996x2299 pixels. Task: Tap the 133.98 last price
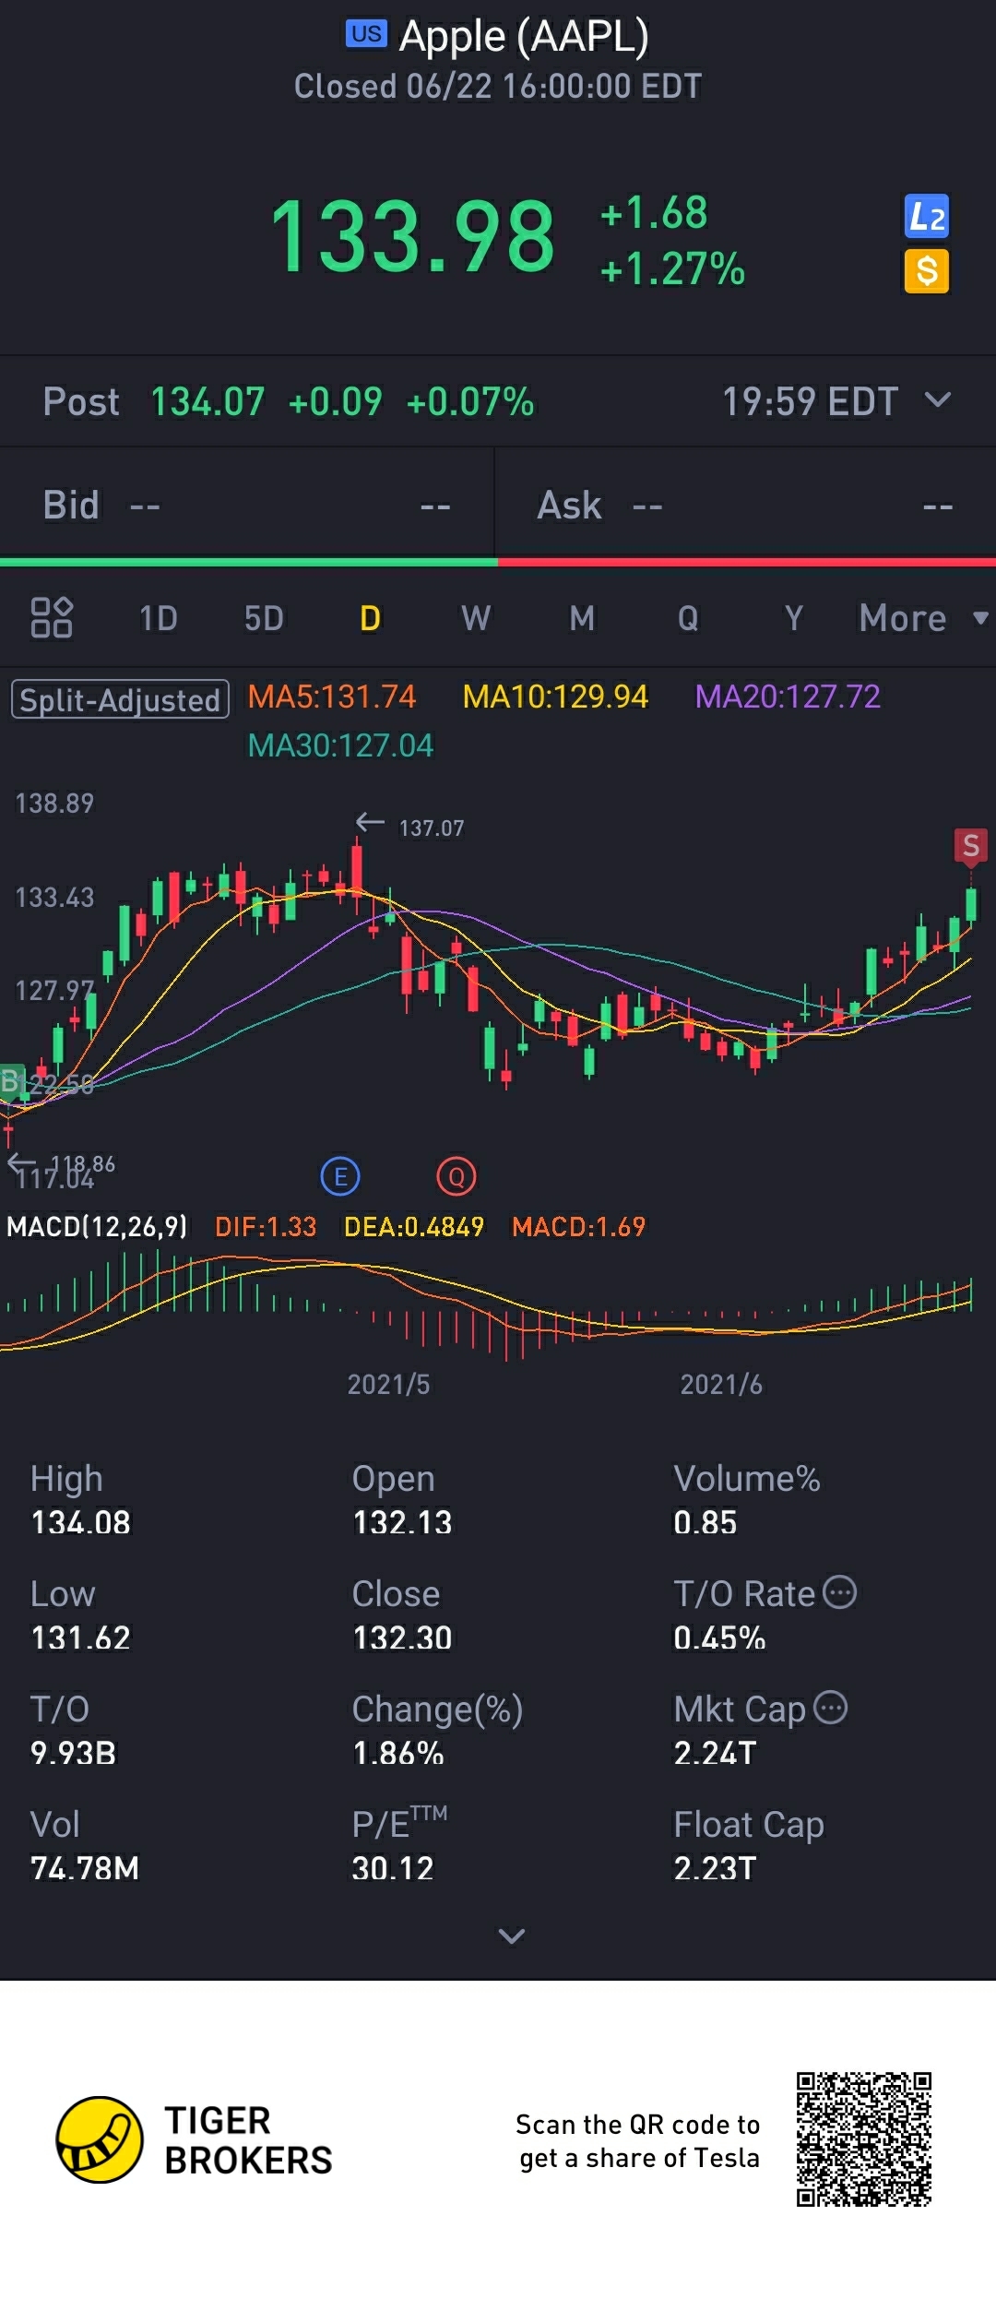[412, 237]
